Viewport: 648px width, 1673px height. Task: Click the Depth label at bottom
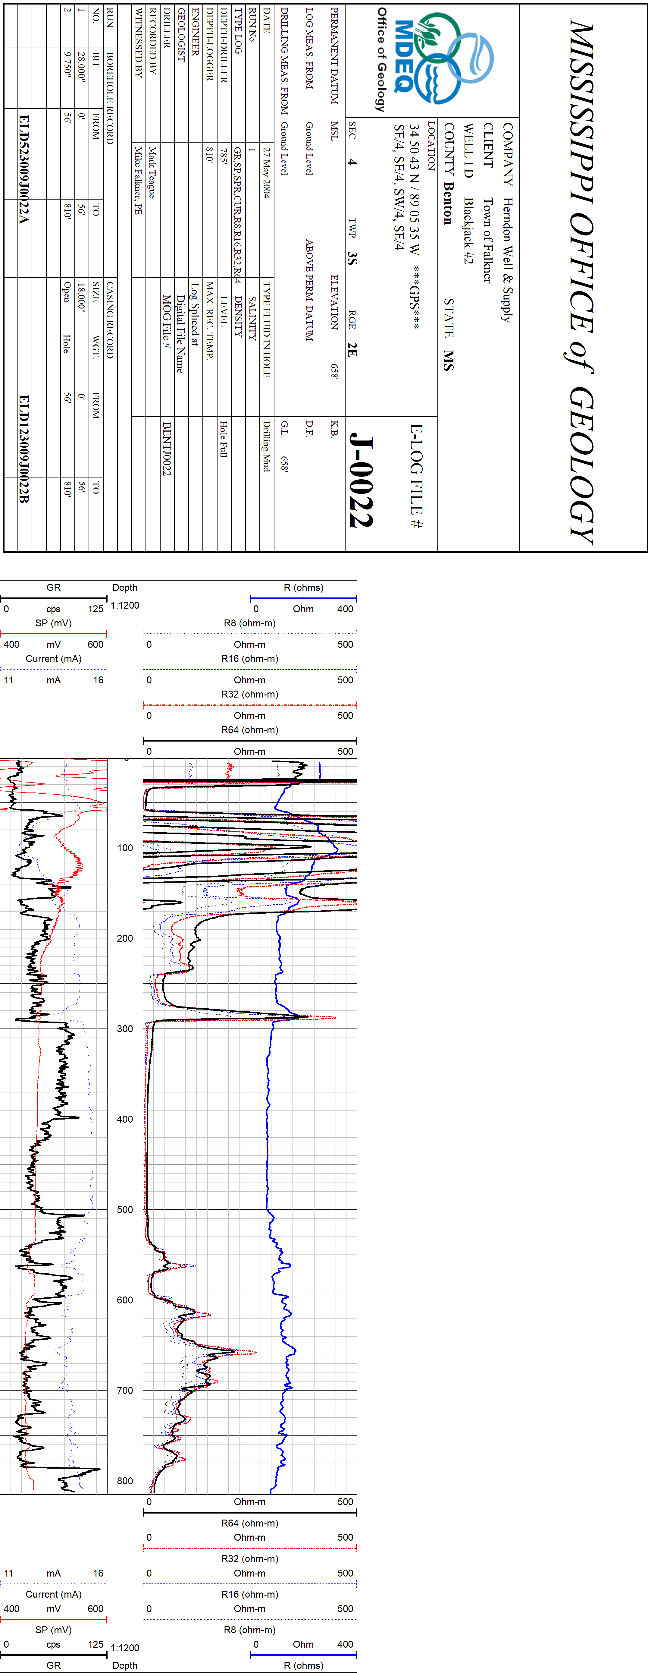coord(125,1665)
